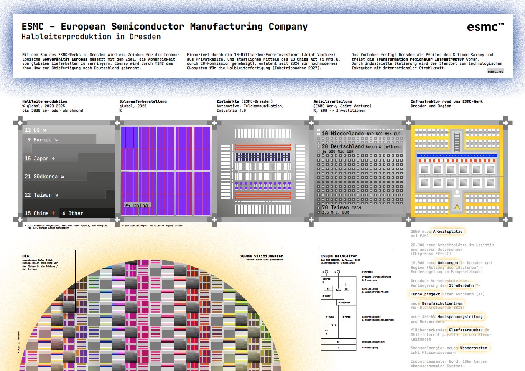The image size is (525, 371).
Task: Click the VLSI Research Projection footnote
Action: [66, 227]
